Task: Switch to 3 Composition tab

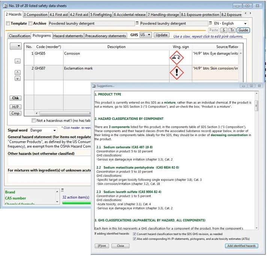Action: point(36,15)
